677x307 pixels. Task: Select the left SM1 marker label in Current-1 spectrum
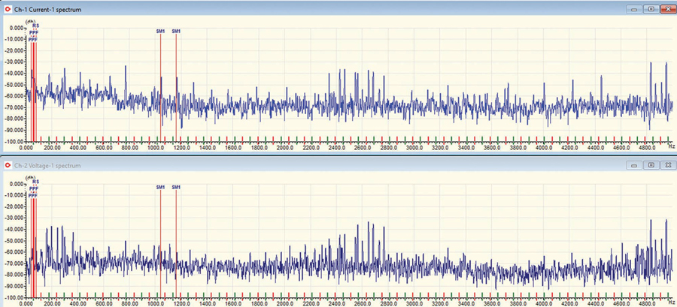(160, 31)
